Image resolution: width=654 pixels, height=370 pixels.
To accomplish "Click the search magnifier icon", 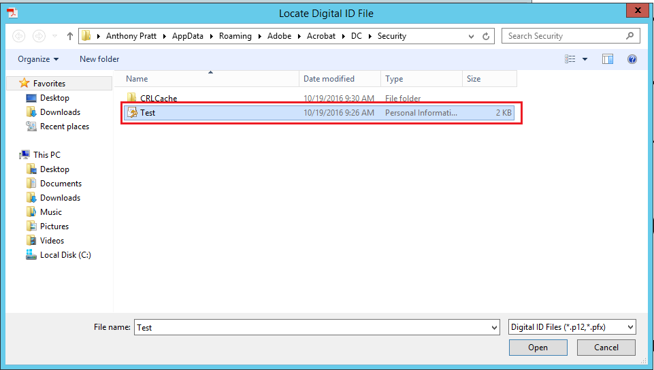I will pyautogui.click(x=630, y=36).
